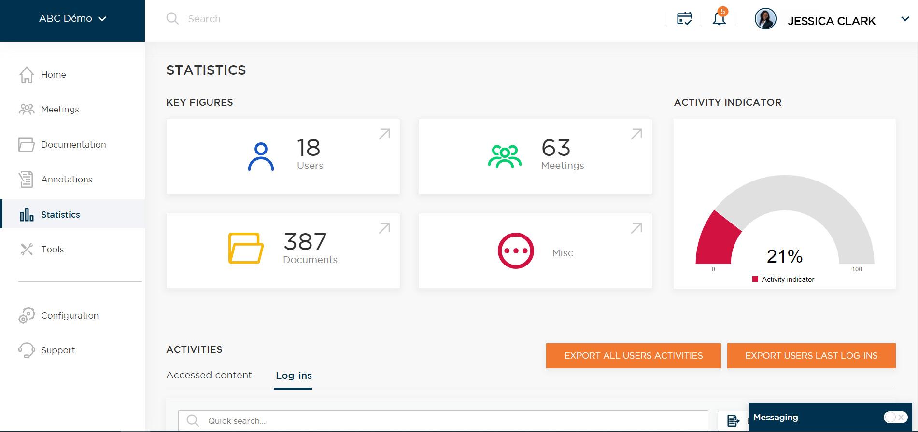Viewport: 918px width, 432px height.
Task: Open Tools label in the sidebar
Action: point(52,249)
